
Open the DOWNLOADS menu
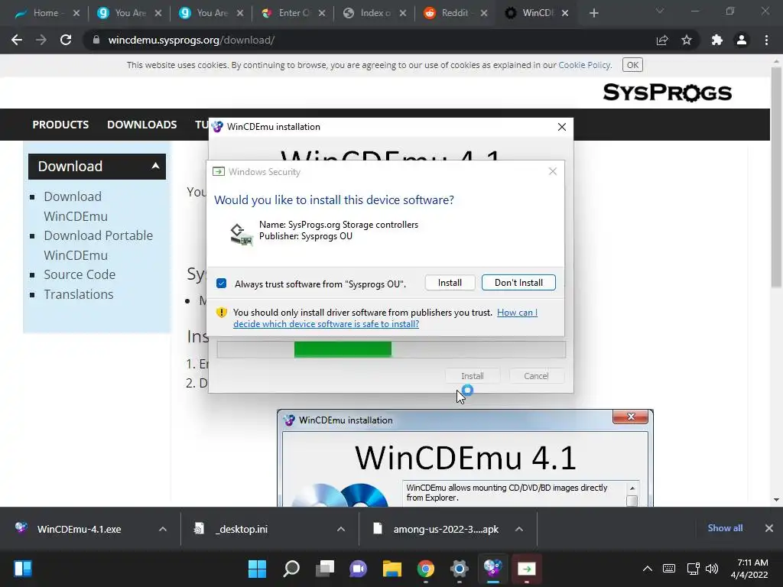tap(141, 125)
